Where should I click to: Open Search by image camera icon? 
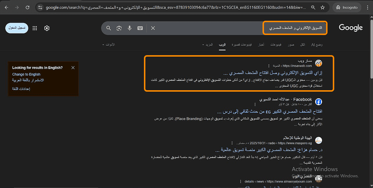point(119,28)
